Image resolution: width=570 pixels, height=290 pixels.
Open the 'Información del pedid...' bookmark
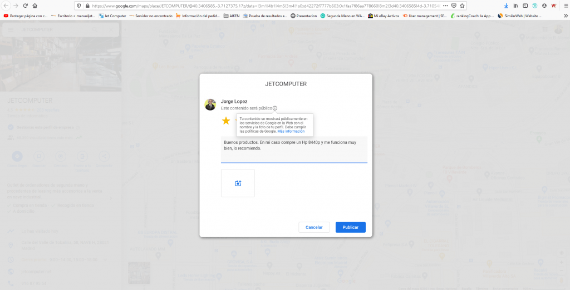[198, 16]
